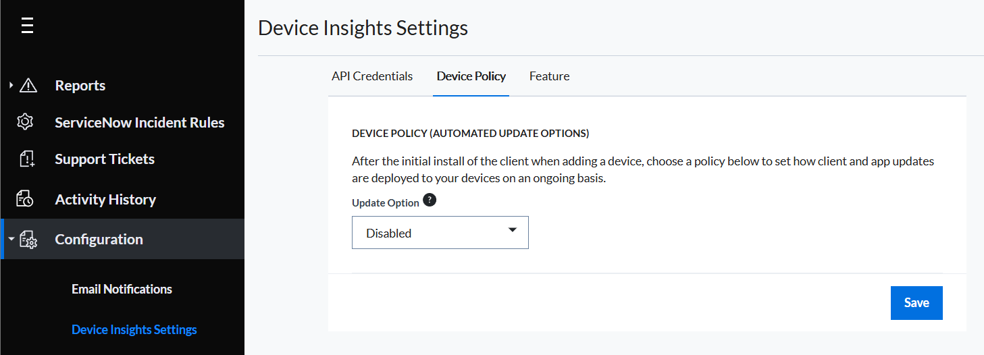Go to Support Tickets page label

point(105,159)
